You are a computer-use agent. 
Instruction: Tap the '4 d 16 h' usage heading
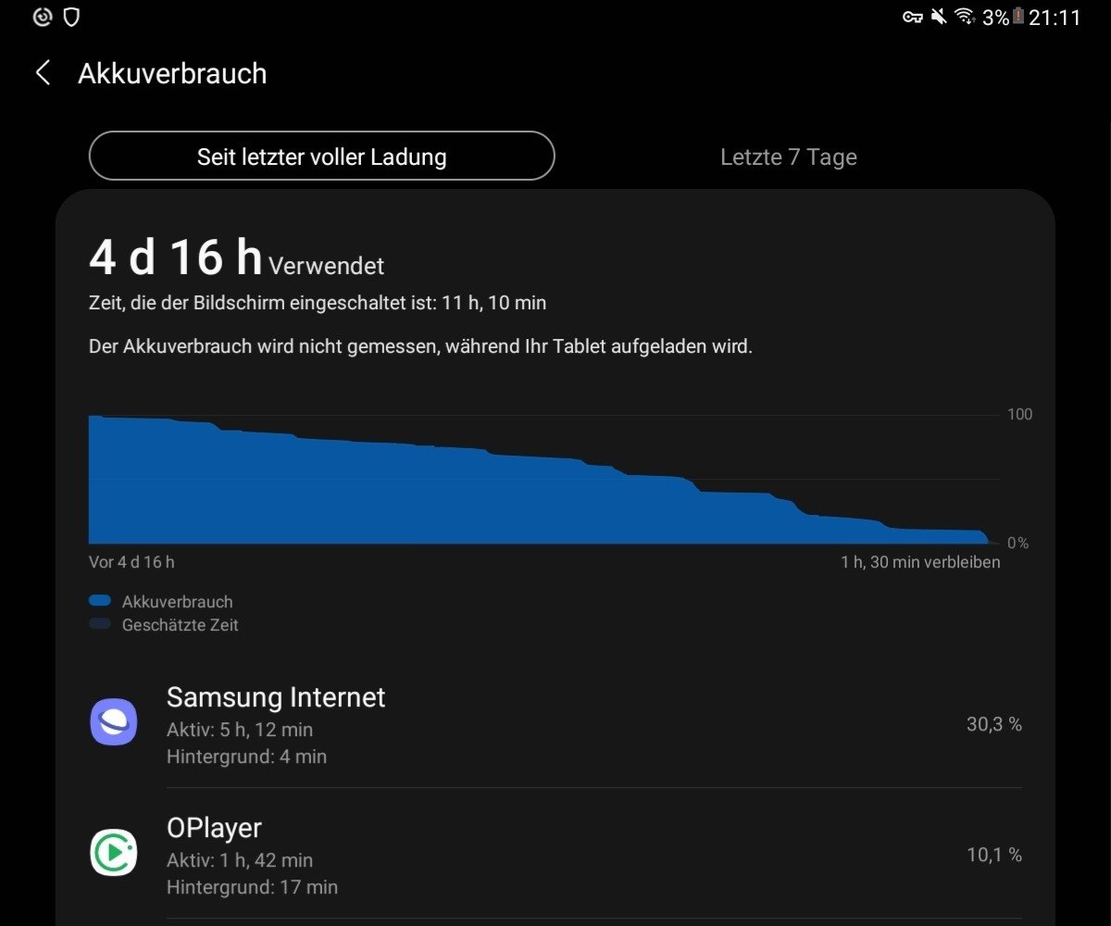pos(176,257)
